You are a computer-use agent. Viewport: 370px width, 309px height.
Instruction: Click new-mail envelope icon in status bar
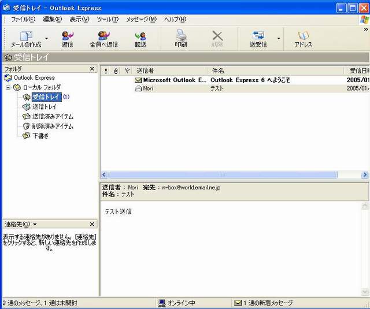238,303
